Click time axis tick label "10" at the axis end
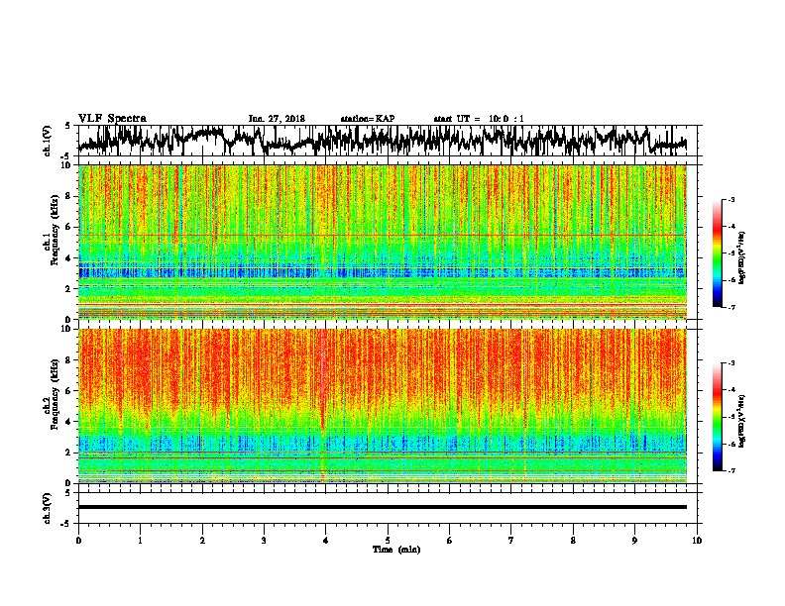Viewport: 785px width, 606px height. pos(697,541)
